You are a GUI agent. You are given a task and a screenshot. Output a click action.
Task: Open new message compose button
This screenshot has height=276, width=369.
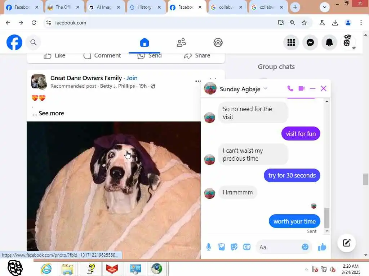coord(347,243)
